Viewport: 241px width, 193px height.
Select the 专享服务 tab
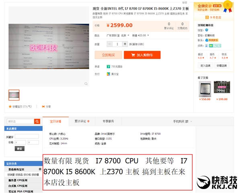(x=108, y=121)
